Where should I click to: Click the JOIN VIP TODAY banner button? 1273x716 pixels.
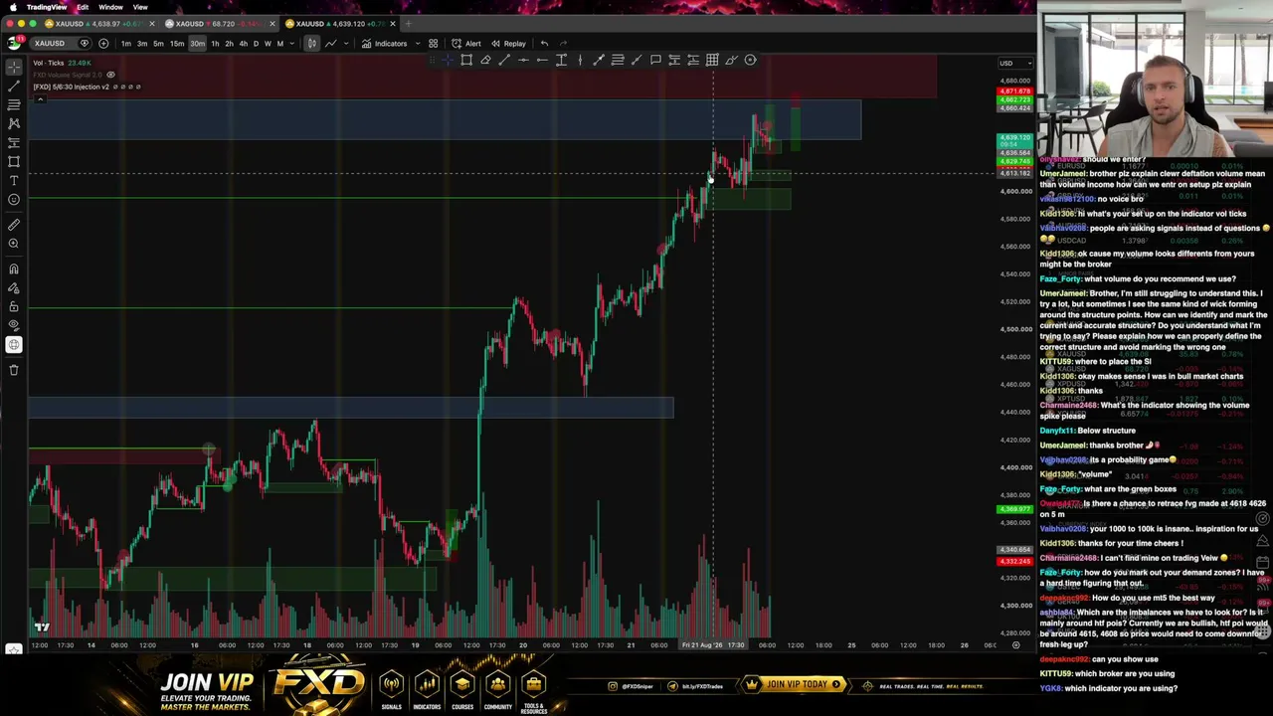coord(796,684)
